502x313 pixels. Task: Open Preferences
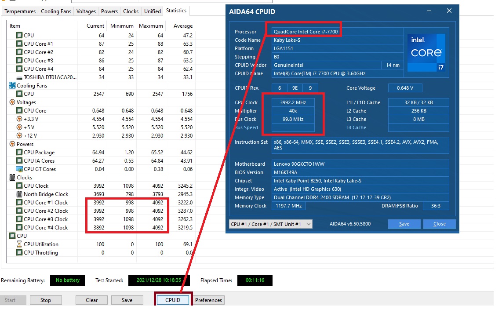208,300
